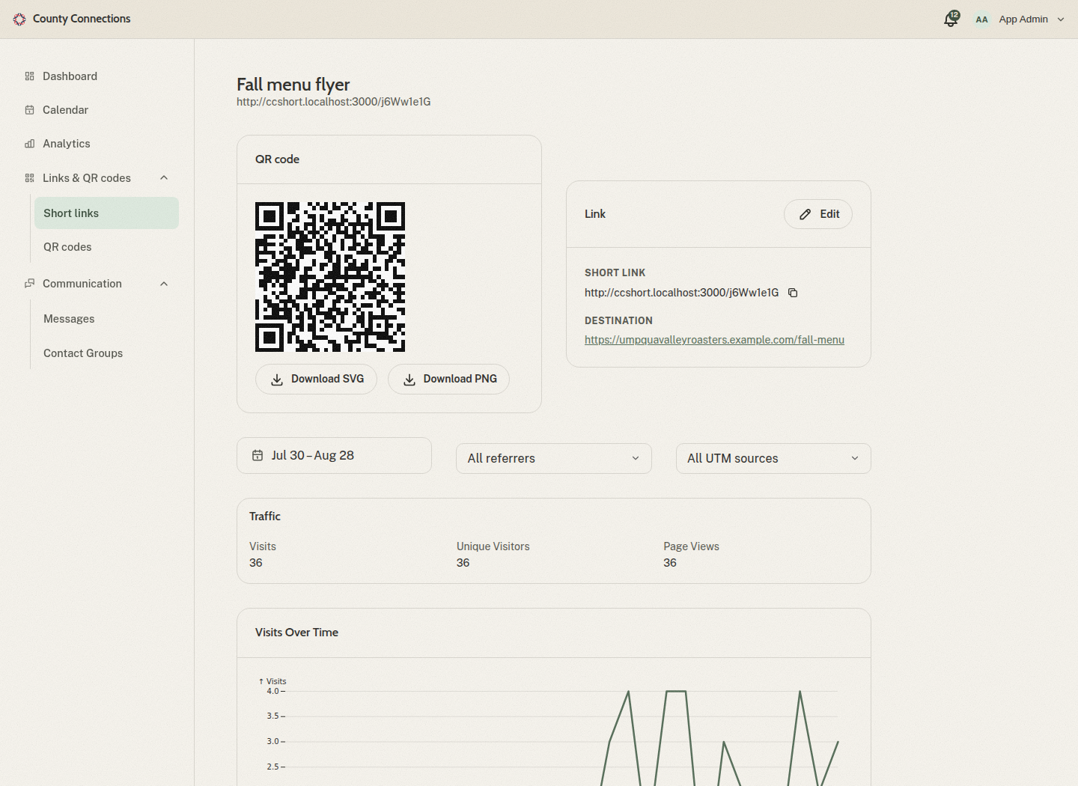Click the calendar icon in date range field
The image size is (1078, 786).
pyautogui.click(x=258, y=455)
